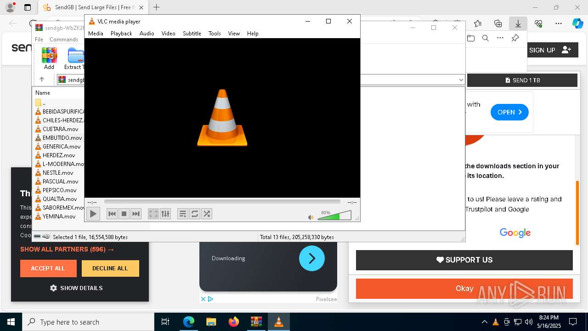588x331 pixels.
Task: Open the WinRAR File menu
Action: [x=39, y=40]
